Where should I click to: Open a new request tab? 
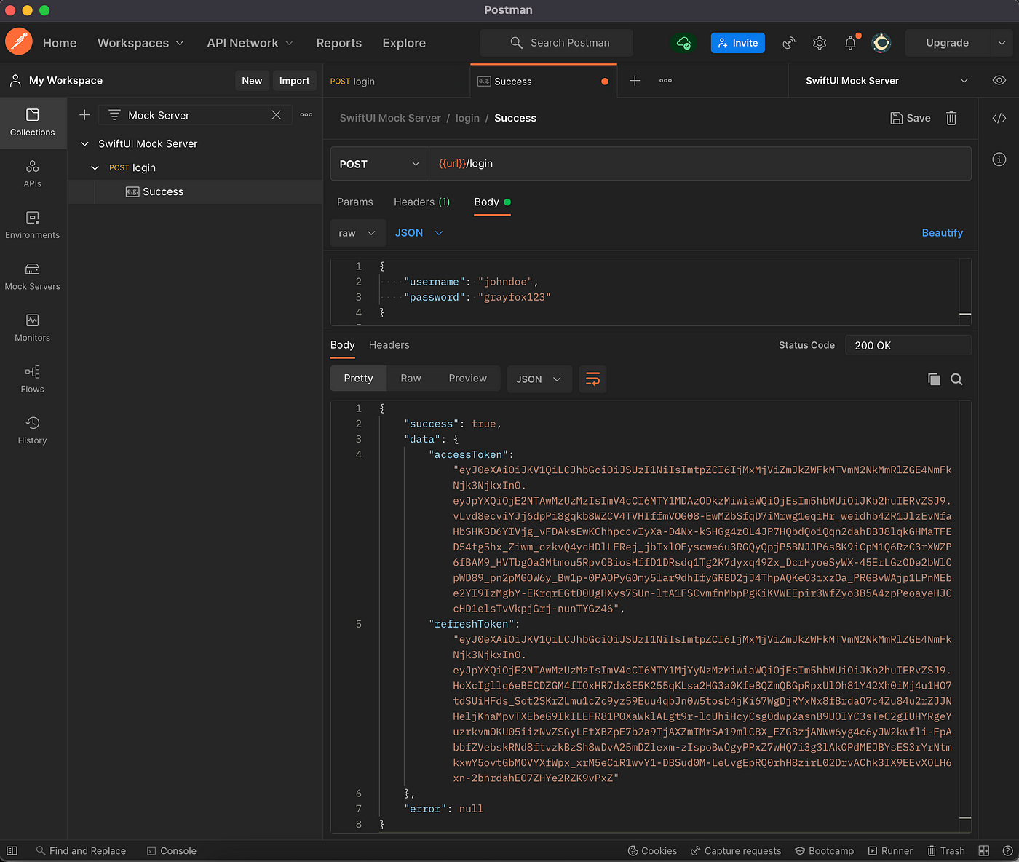pos(635,81)
